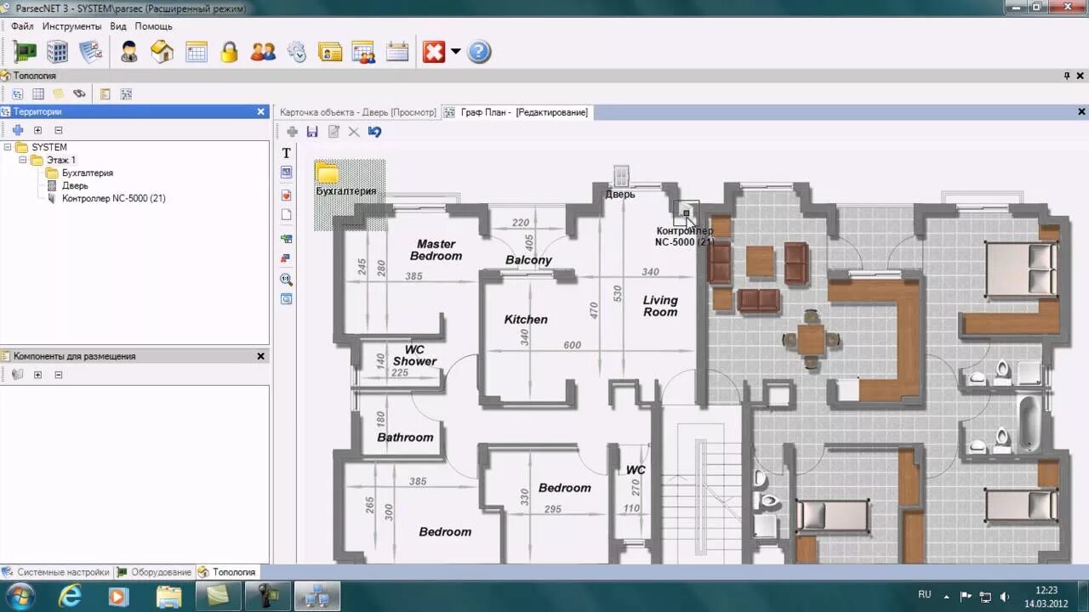The image size is (1089, 612).
Task: Open the Помощь menu
Action: point(154,26)
